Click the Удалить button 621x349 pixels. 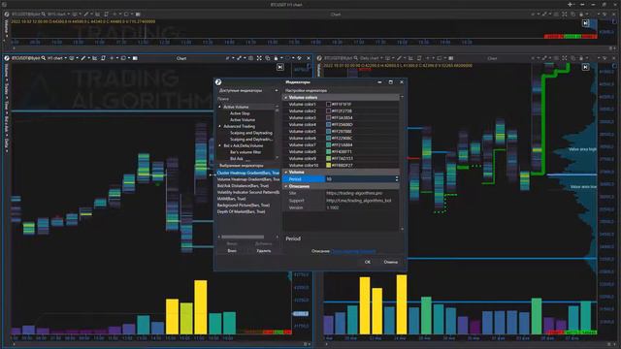coord(264,251)
